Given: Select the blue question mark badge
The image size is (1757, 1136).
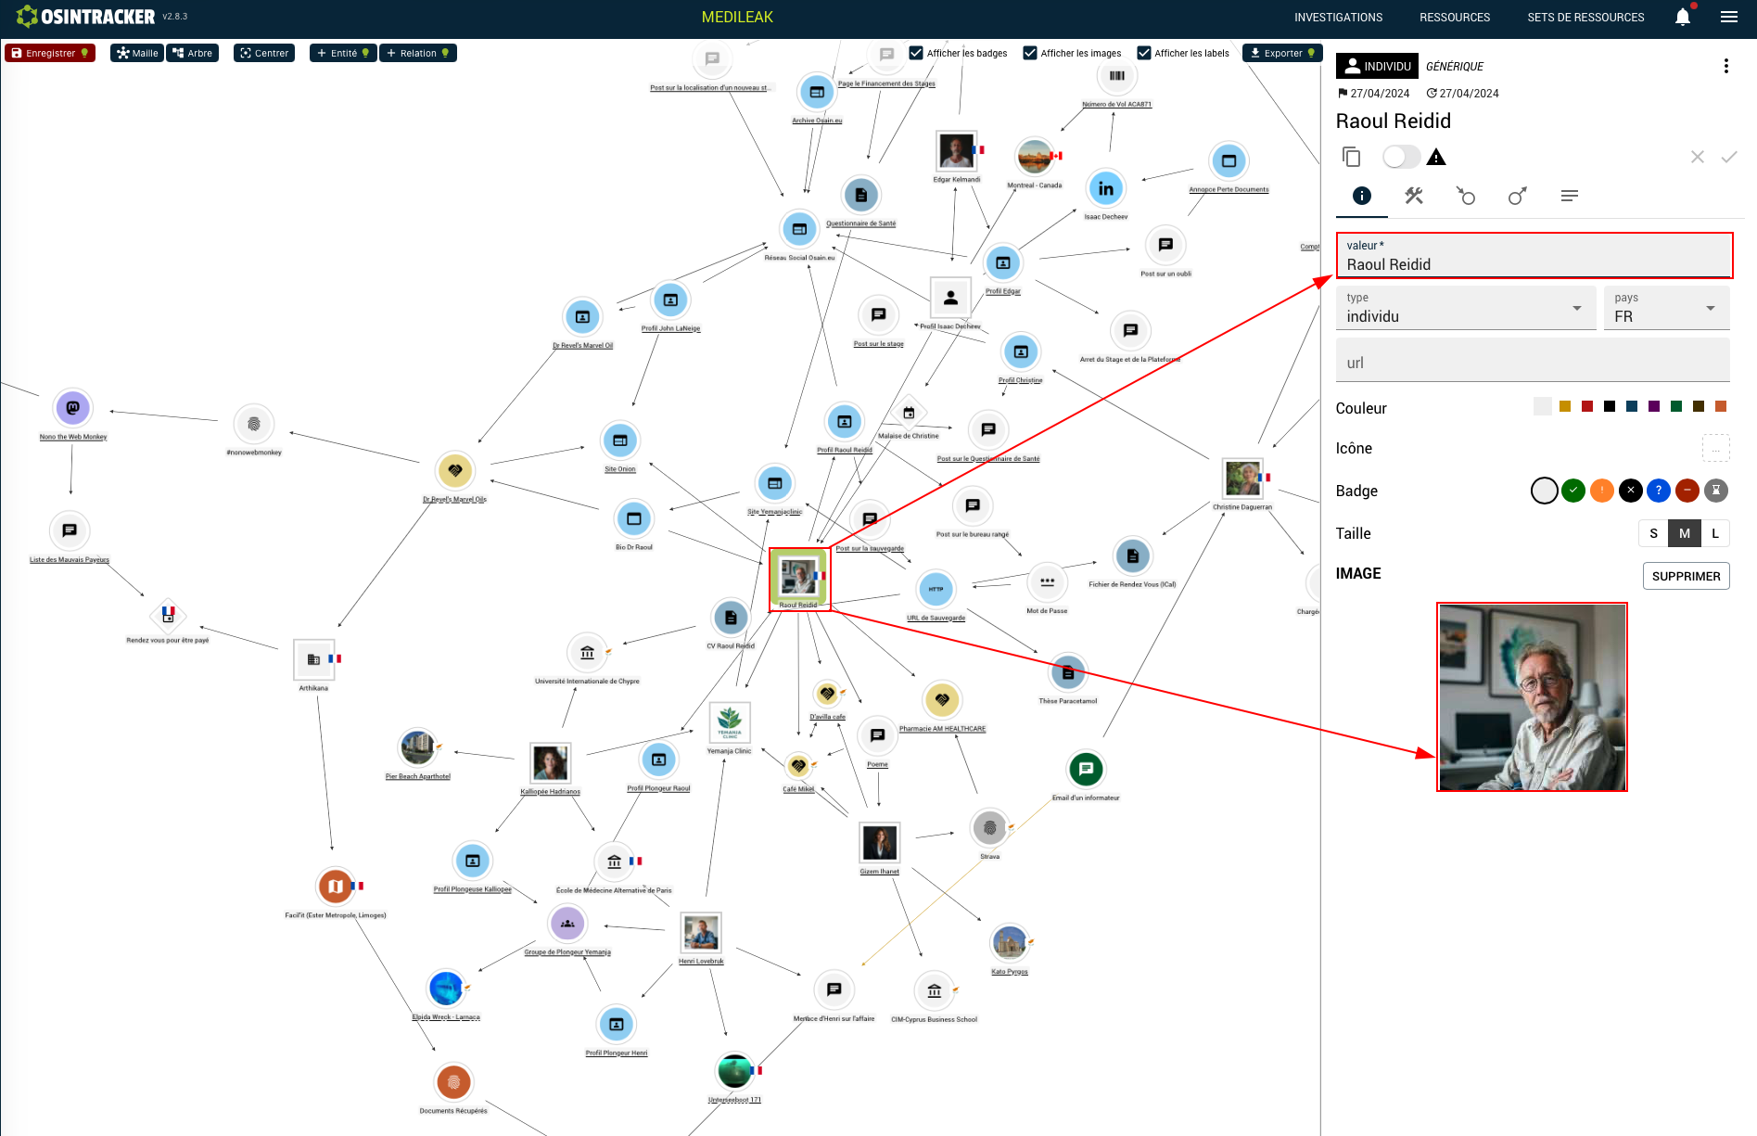Looking at the screenshot, I should (1659, 491).
